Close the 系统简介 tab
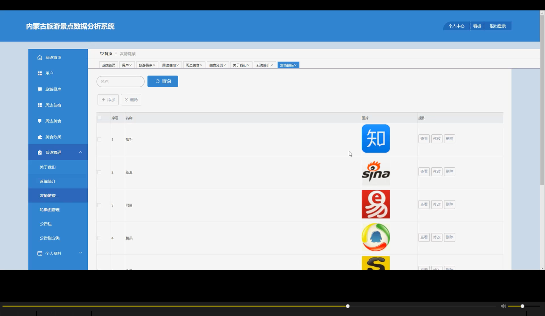 tap(272, 65)
